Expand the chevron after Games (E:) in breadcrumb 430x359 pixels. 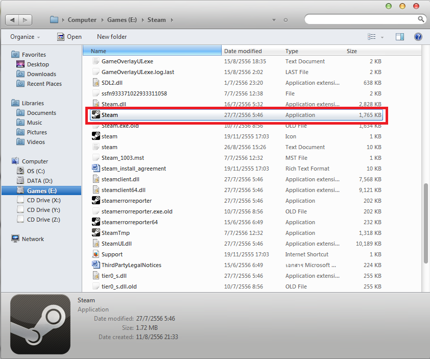pos(142,20)
